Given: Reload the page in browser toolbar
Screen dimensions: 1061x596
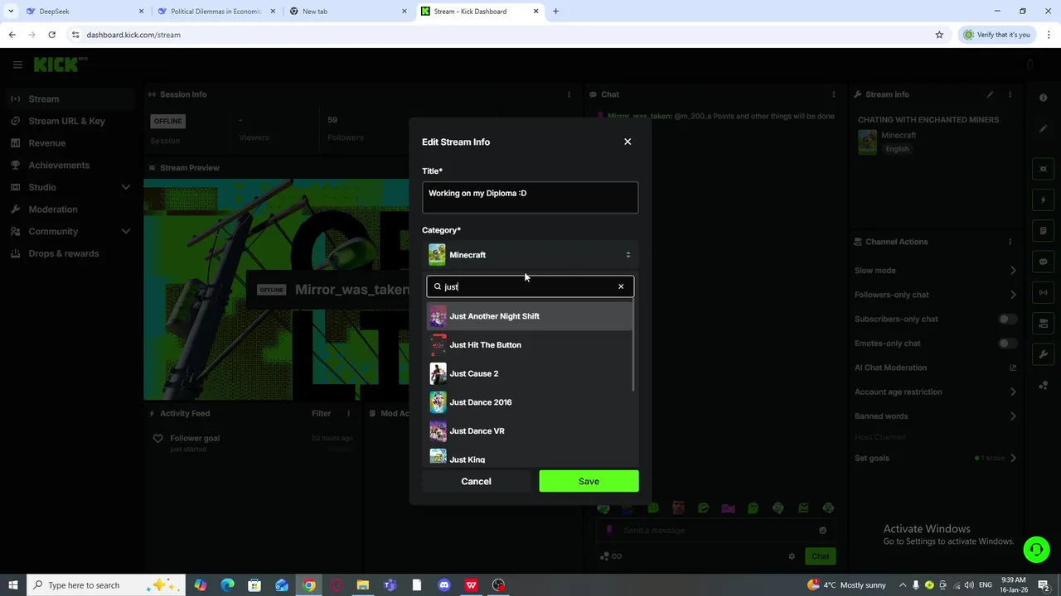Looking at the screenshot, I should click(51, 35).
